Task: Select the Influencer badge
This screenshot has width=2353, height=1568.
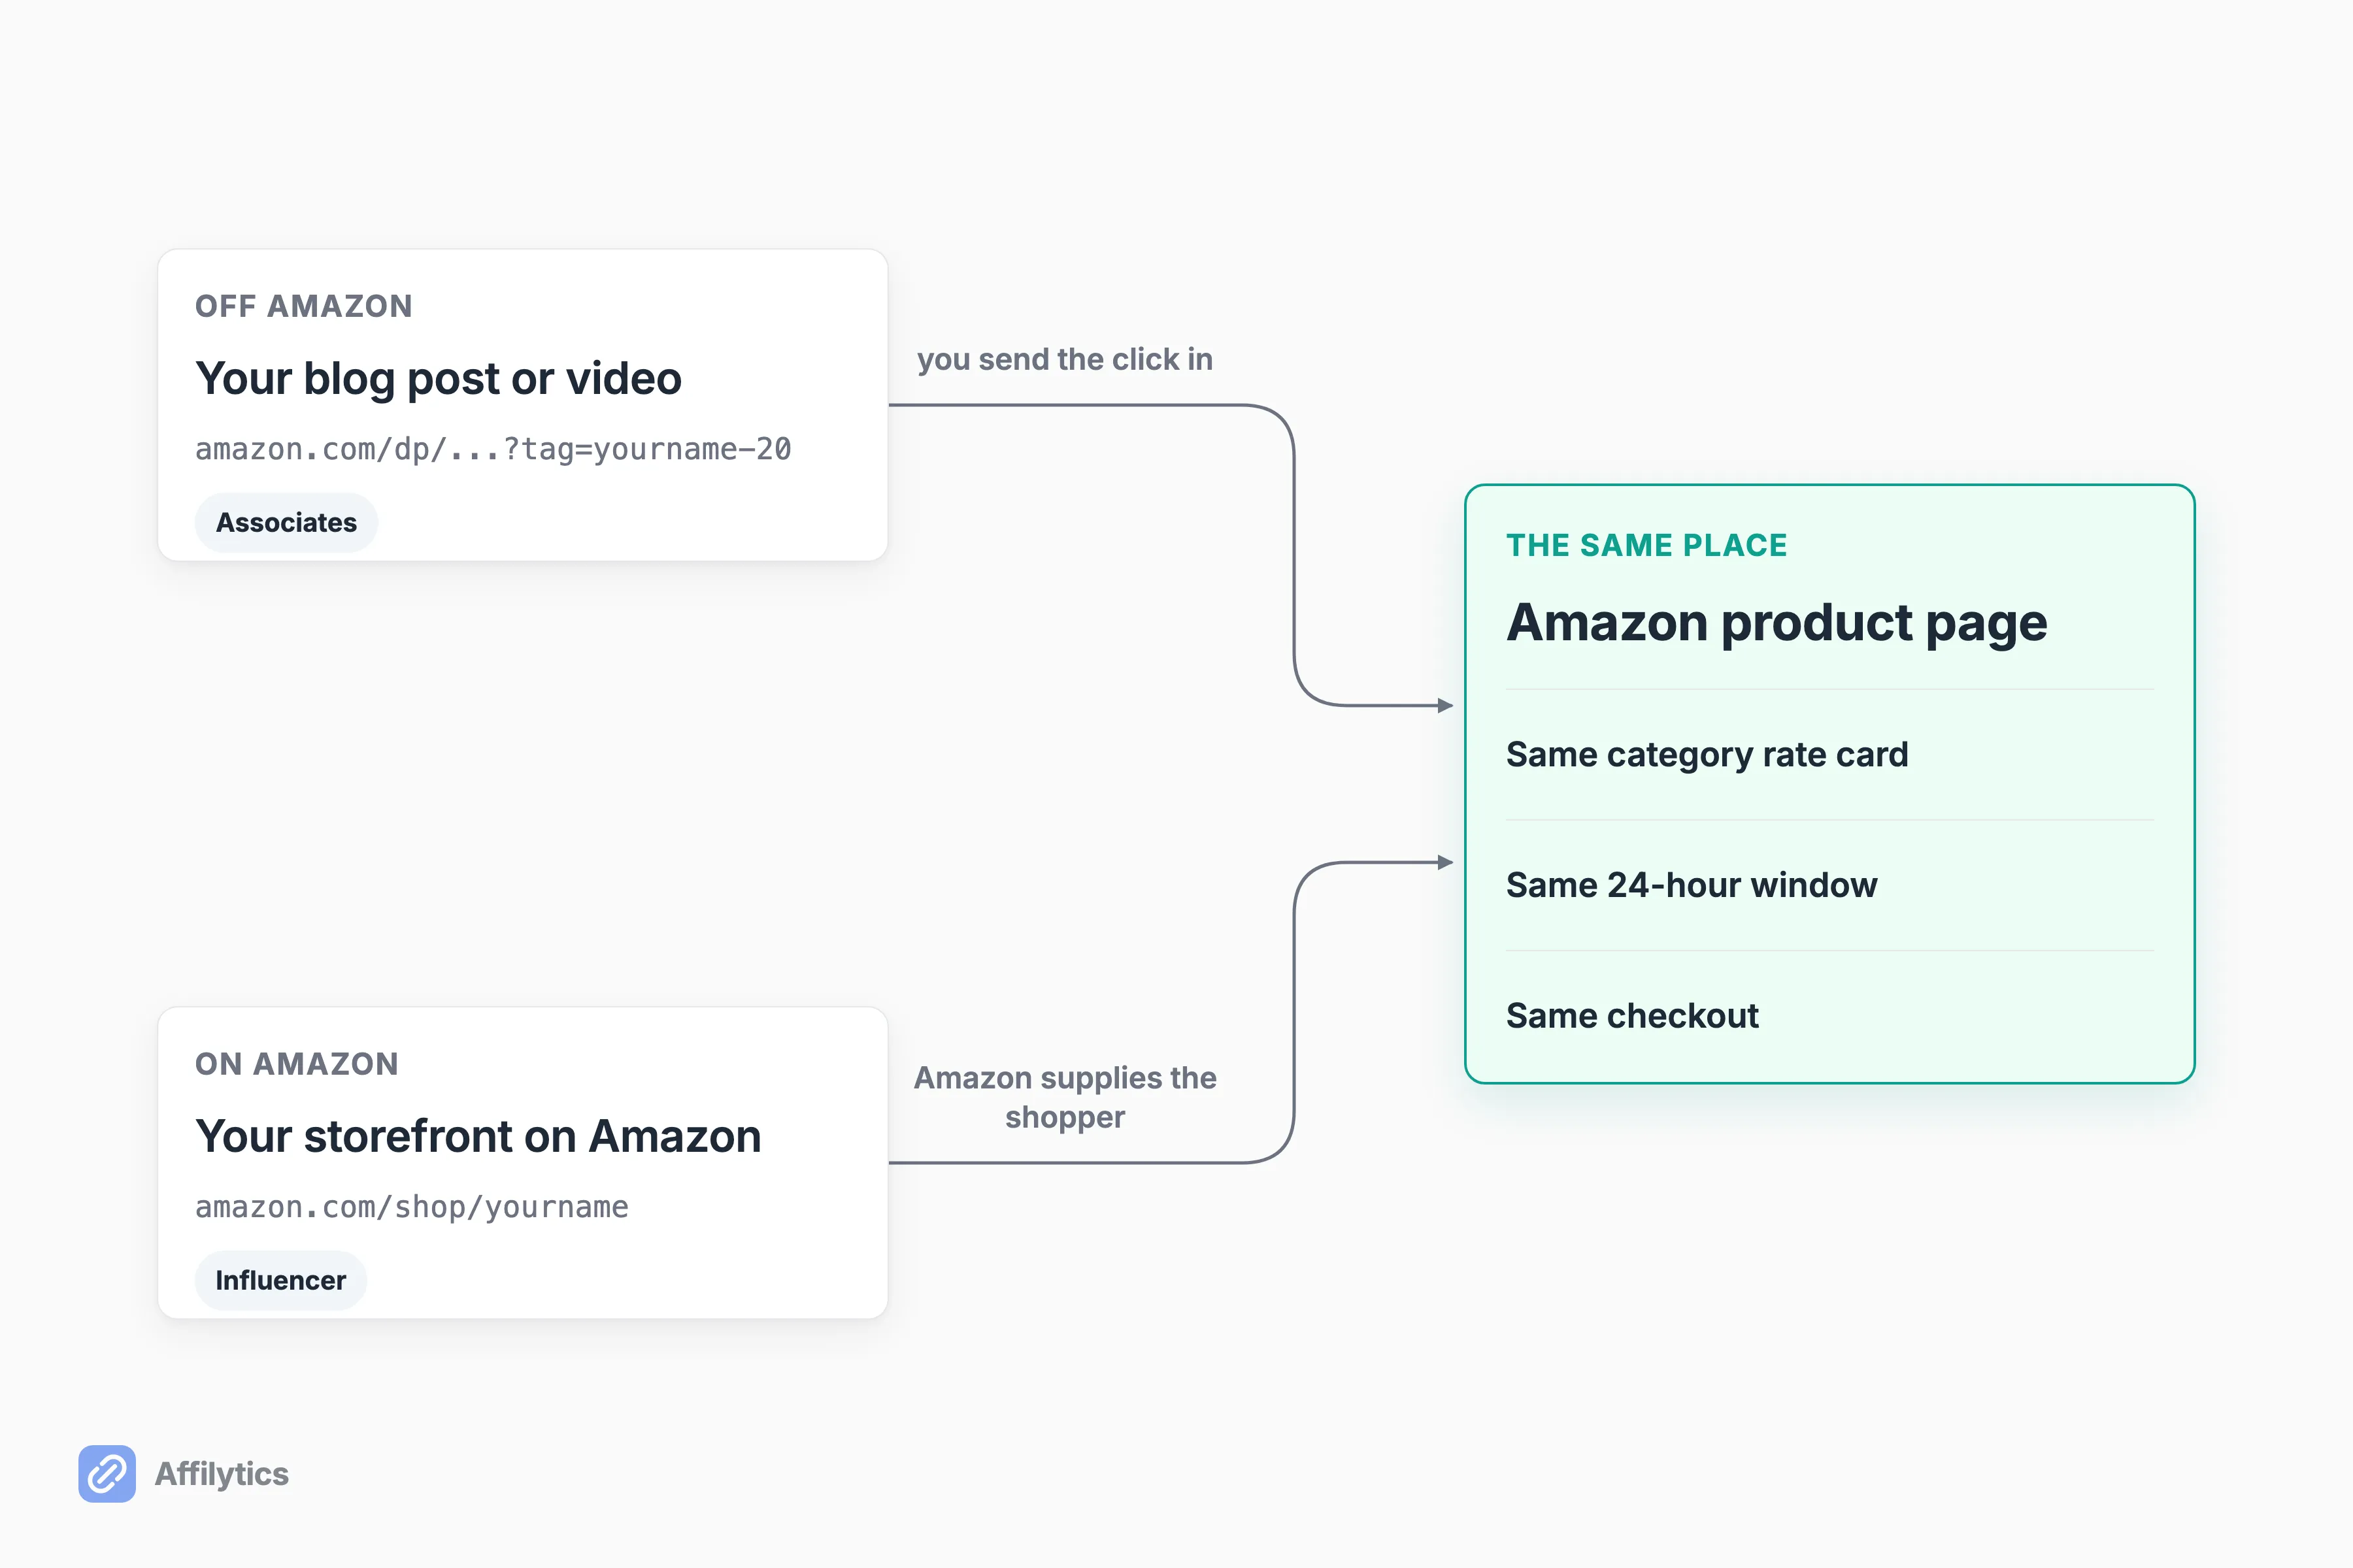Action: coord(281,1280)
